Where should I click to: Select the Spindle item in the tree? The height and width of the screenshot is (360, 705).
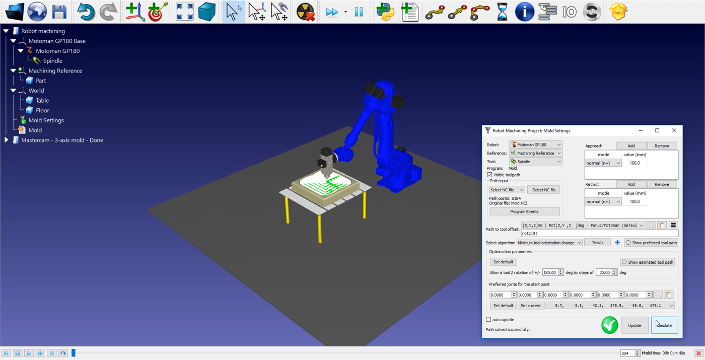point(52,60)
